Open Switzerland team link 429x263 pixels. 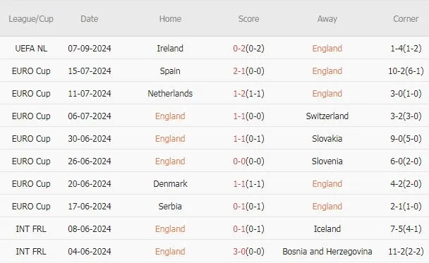[x=327, y=116]
